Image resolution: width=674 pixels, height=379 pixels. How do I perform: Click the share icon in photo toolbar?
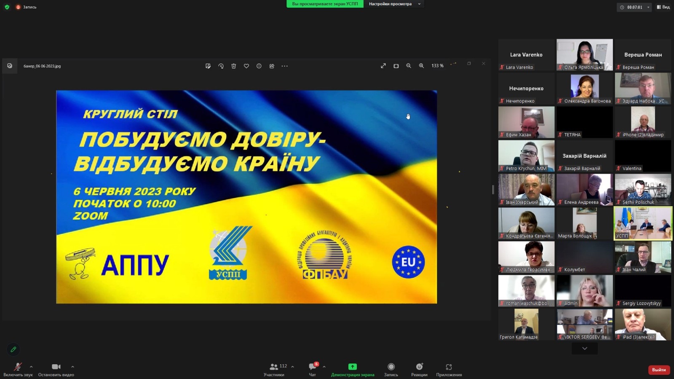(272, 66)
